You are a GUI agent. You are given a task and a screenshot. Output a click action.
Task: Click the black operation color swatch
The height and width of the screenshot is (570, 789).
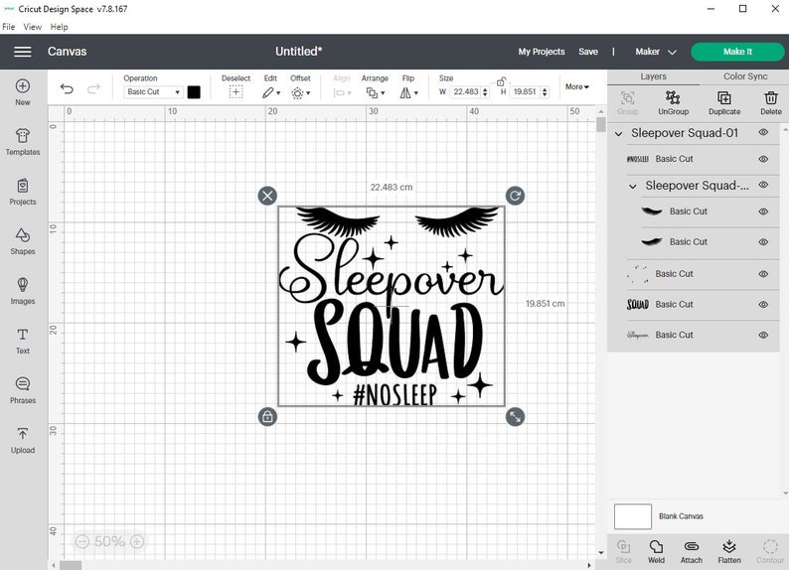194,92
